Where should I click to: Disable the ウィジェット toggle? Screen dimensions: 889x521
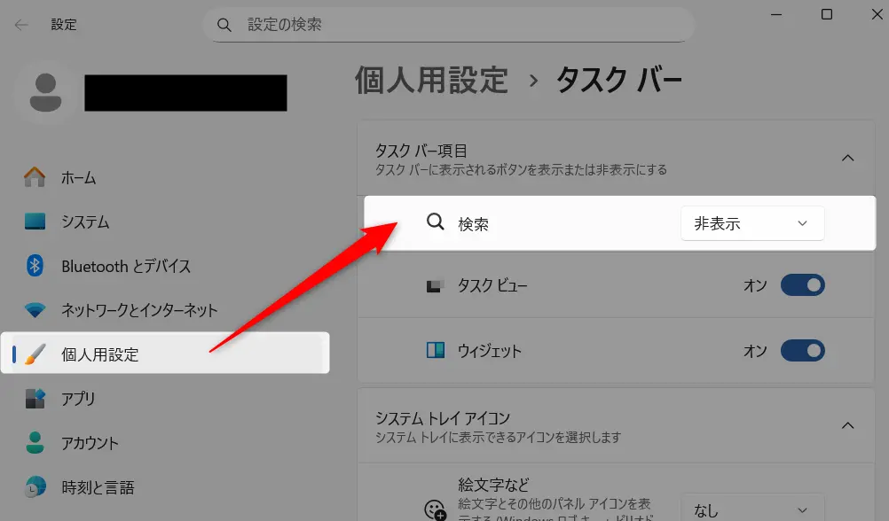click(x=802, y=350)
